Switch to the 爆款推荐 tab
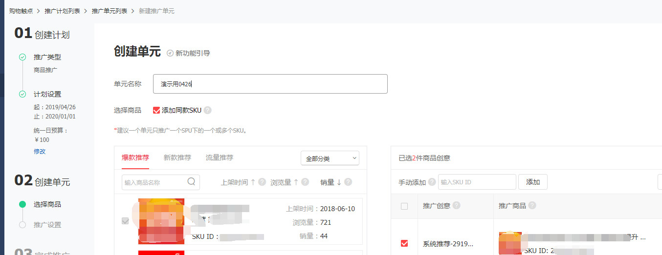The width and height of the screenshot is (662, 255). point(135,157)
